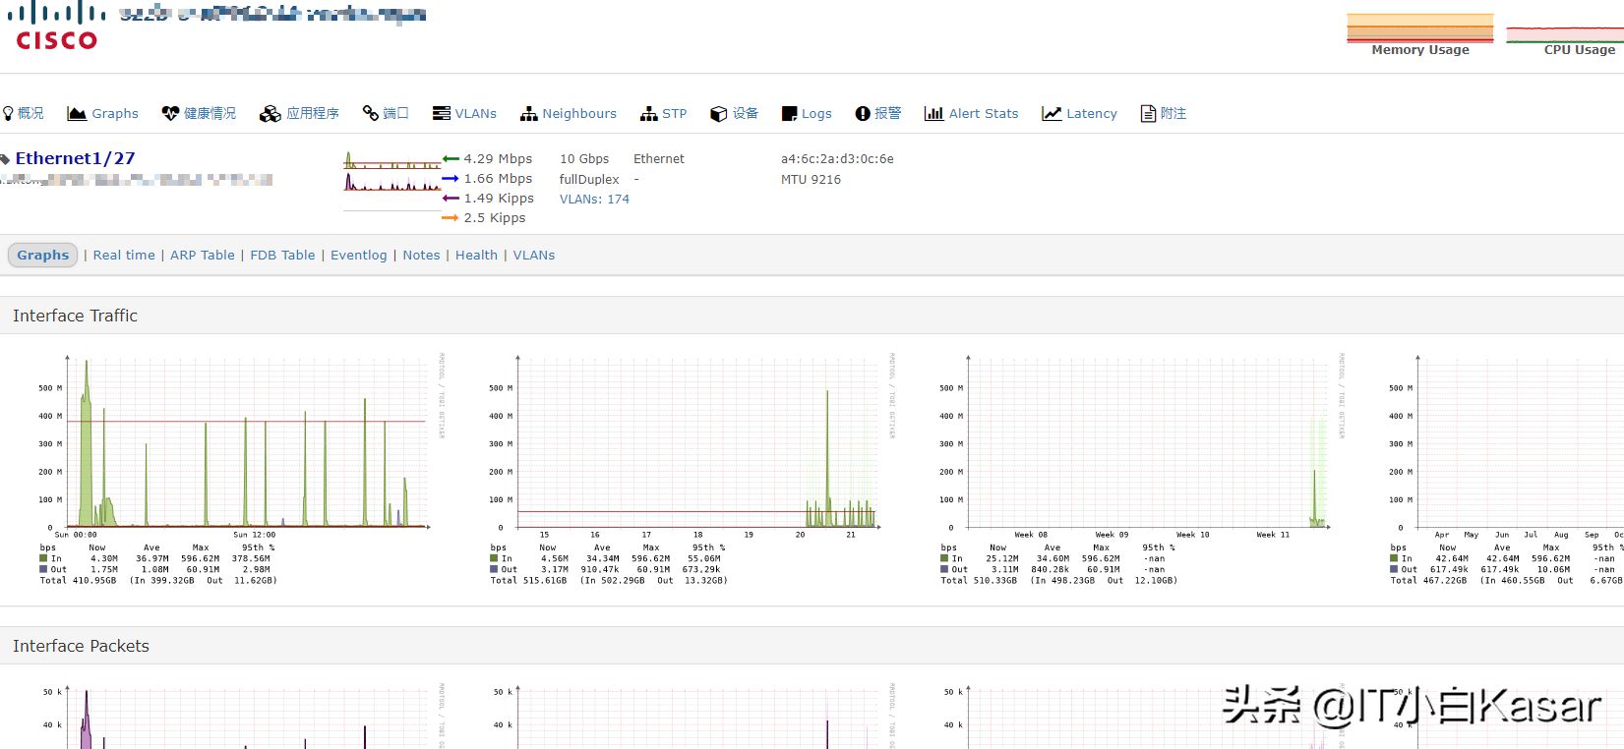Open the weekly Interface Packets graph

[692, 716]
